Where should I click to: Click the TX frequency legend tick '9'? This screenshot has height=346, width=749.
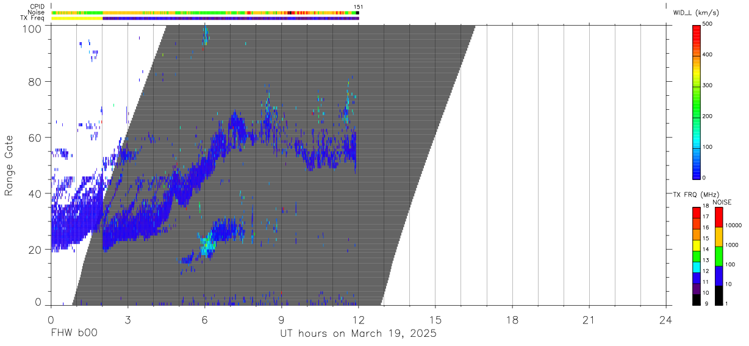pyautogui.click(x=706, y=303)
